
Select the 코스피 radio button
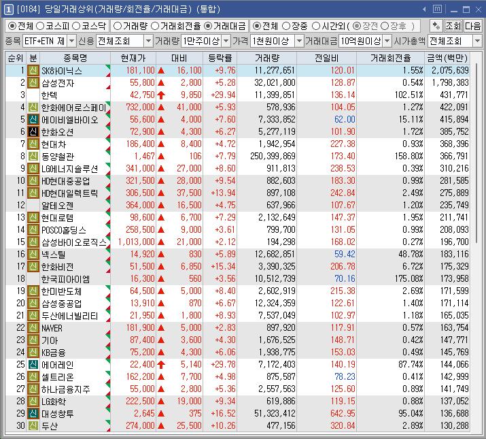[40, 26]
